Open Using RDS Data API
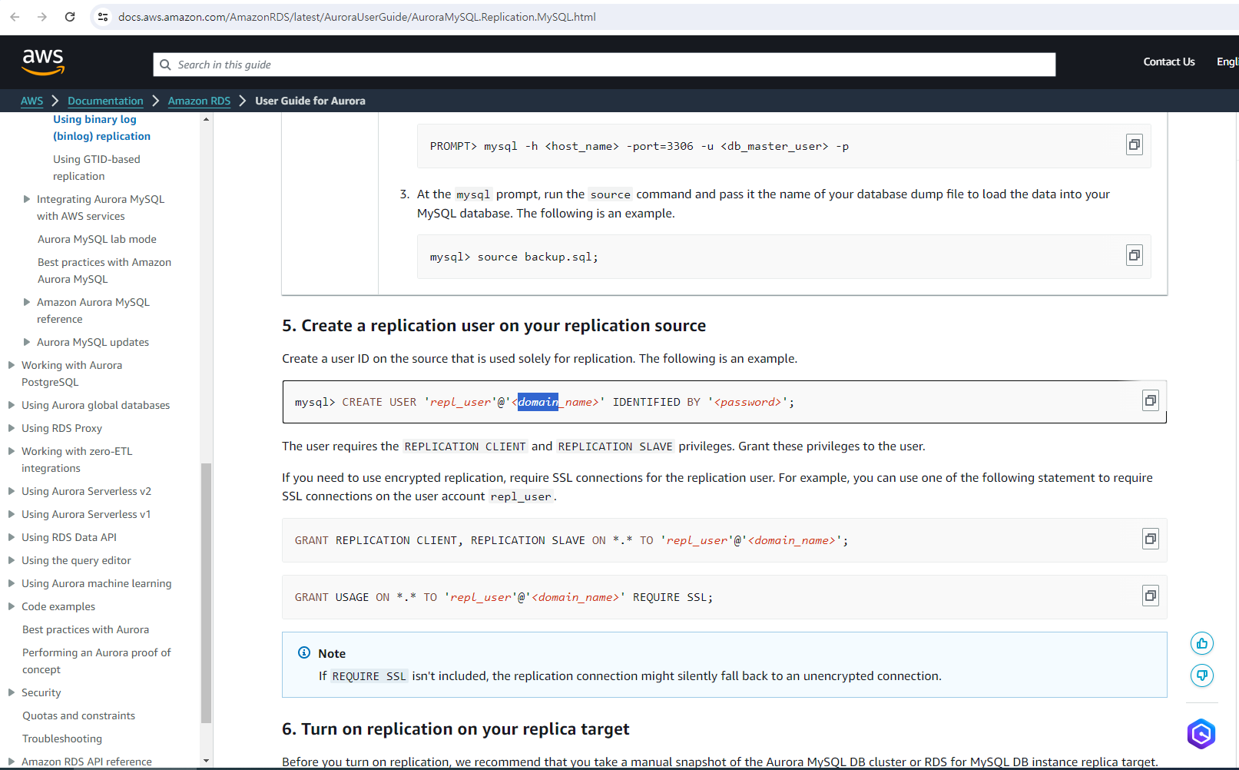This screenshot has width=1239, height=770. (69, 537)
